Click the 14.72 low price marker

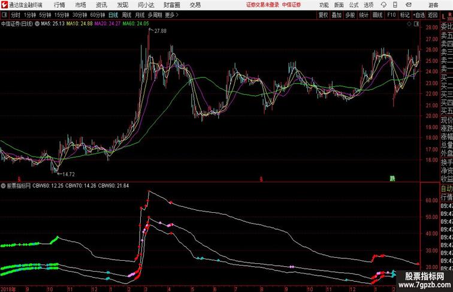[68, 174]
